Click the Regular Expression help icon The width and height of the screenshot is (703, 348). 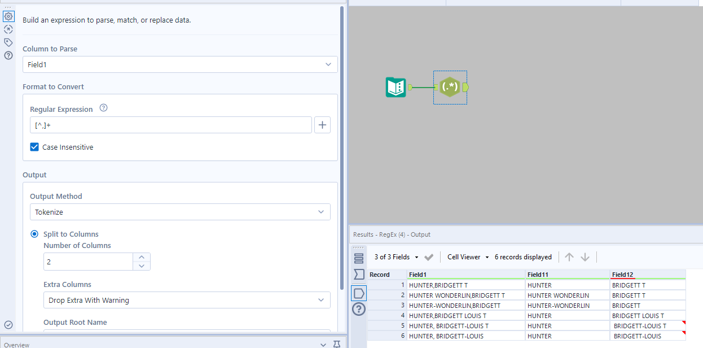tap(103, 107)
